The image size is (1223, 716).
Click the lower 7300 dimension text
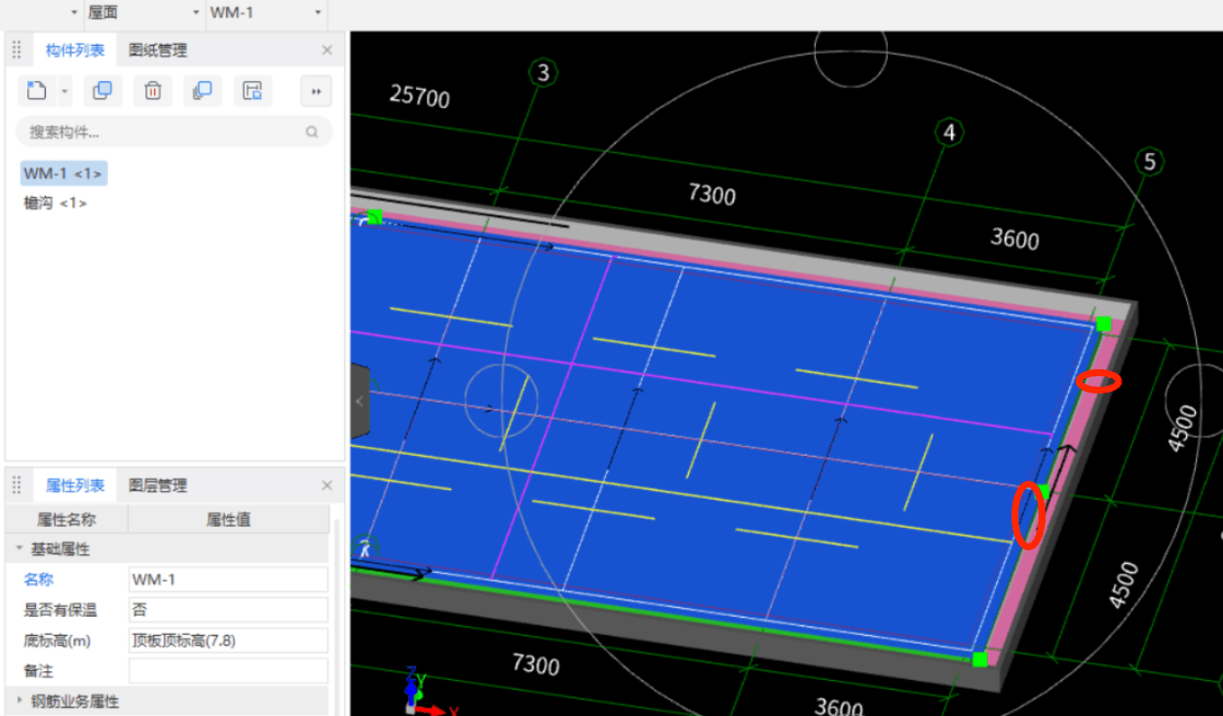(x=536, y=664)
